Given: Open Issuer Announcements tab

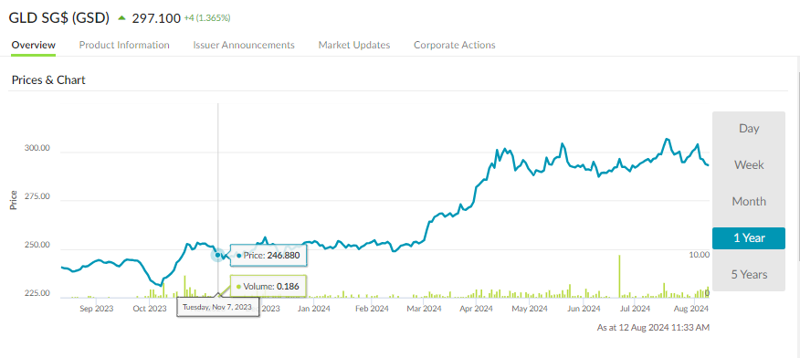Looking at the screenshot, I should pyautogui.click(x=244, y=45).
